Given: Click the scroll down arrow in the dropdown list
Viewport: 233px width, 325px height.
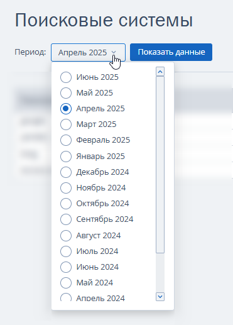Looking at the screenshot, I should [160, 297].
